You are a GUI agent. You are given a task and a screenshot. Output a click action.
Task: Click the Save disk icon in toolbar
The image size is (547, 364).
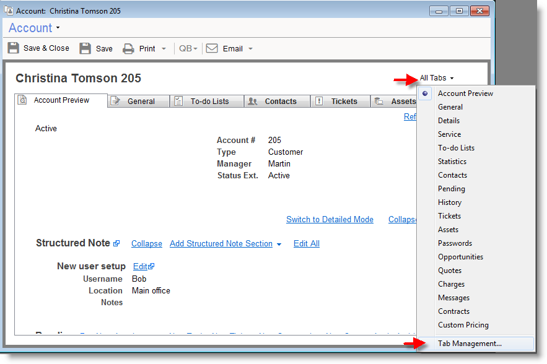tap(85, 48)
